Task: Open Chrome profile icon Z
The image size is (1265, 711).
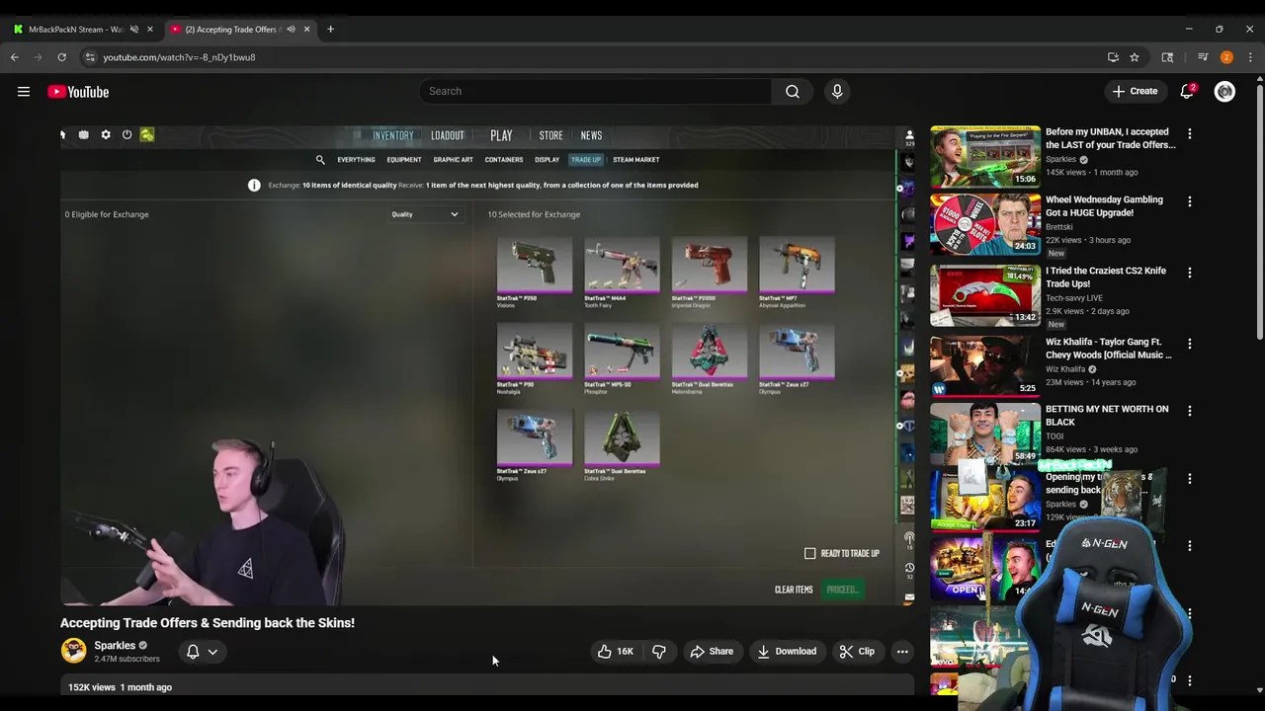Action: point(1226,57)
